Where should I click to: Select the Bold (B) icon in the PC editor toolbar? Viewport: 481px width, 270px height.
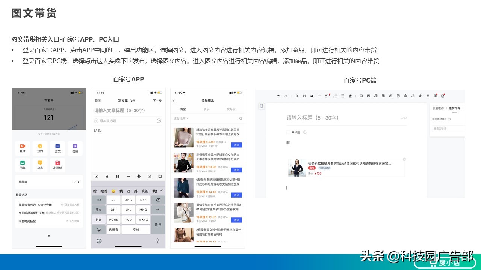click(x=296, y=96)
